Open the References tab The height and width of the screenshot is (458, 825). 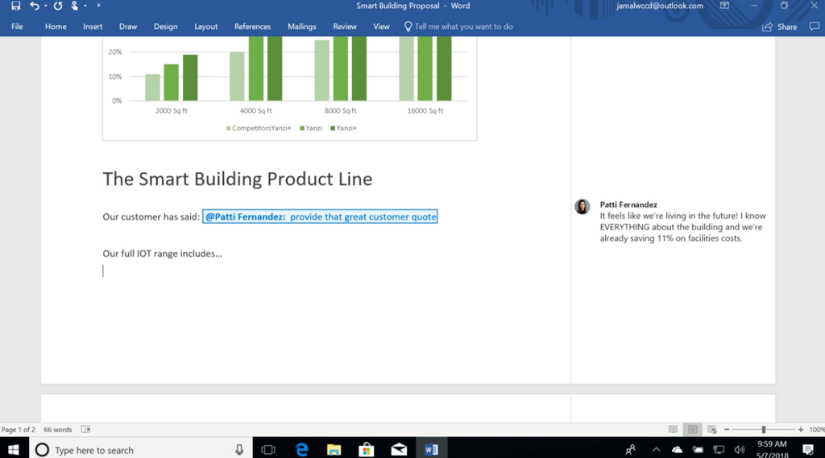click(252, 27)
